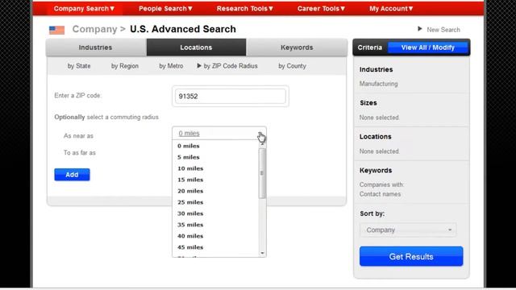Click the Contact names text

pyautogui.click(x=380, y=194)
